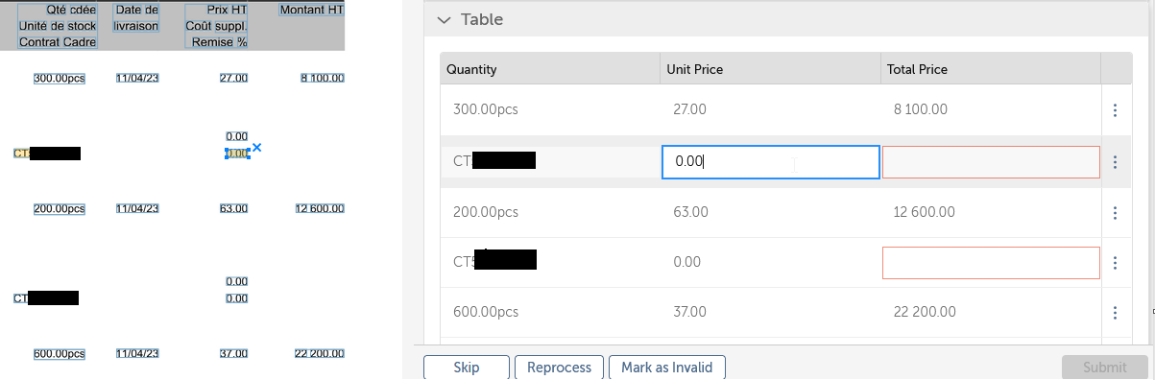Select the Total Price column header
Image resolution: width=1155 pixels, height=380 pixels.
[x=991, y=70]
